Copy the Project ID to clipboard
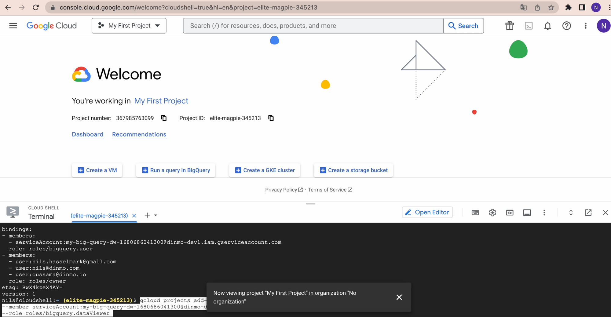The width and height of the screenshot is (611, 317). click(271, 118)
